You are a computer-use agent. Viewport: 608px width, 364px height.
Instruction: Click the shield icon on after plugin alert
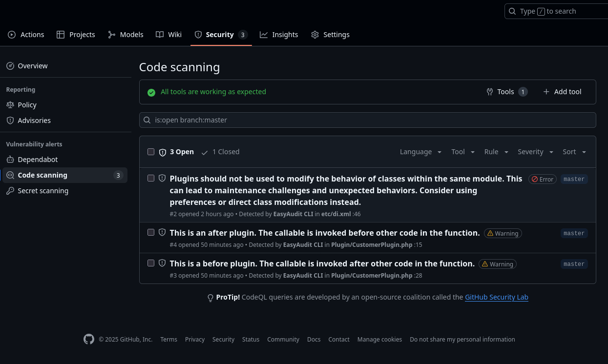click(162, 232)
